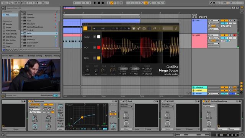245x138 pixels.
Task: Click the browser search field
Action: click(33, 8)
